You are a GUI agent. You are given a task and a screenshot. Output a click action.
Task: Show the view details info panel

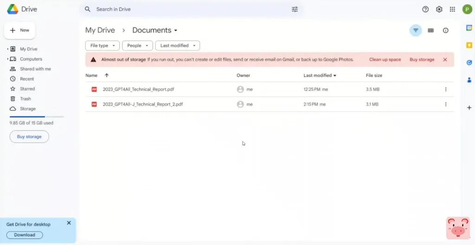tap(445, 31)
